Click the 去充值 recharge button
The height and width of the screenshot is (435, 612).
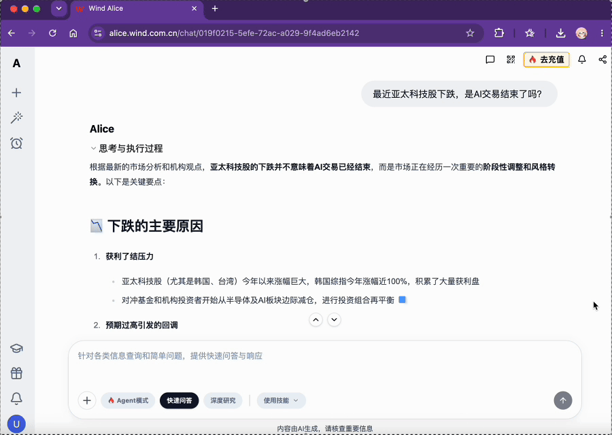tap(547, 60)
